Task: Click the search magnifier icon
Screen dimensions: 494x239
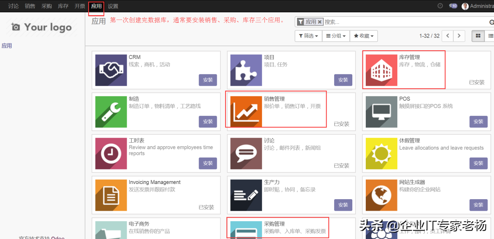Action: coord(491,22)
